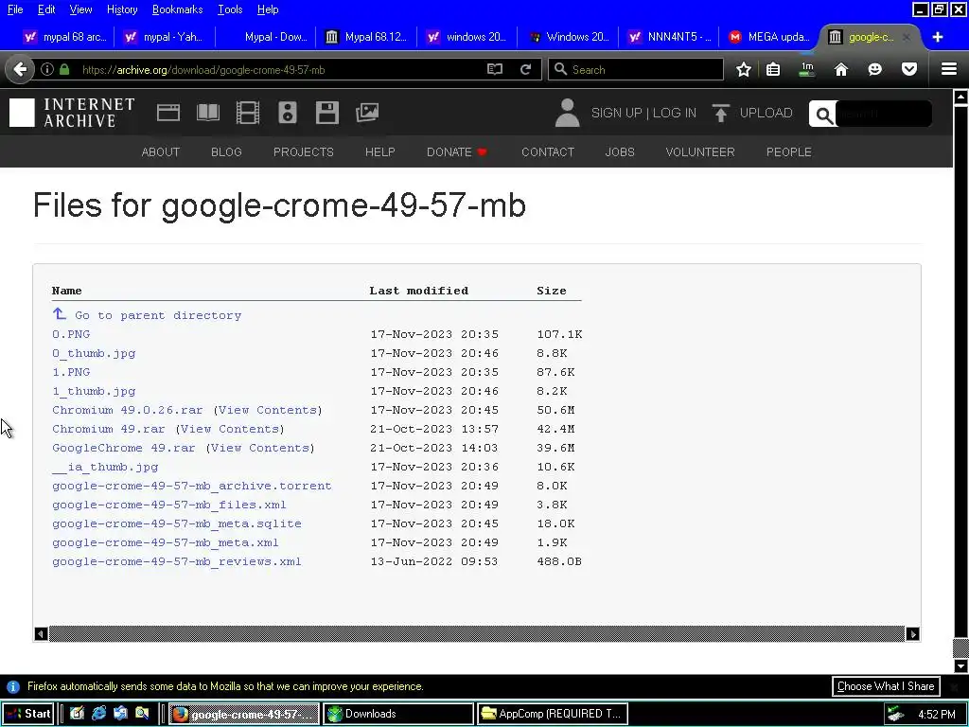Click the green padlock security icon
The height and width of the screenshot is (727, 969).
64,69
